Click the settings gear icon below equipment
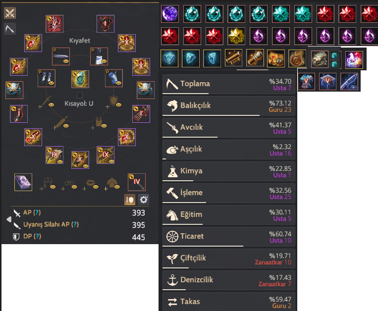 (x=144, y=200)
